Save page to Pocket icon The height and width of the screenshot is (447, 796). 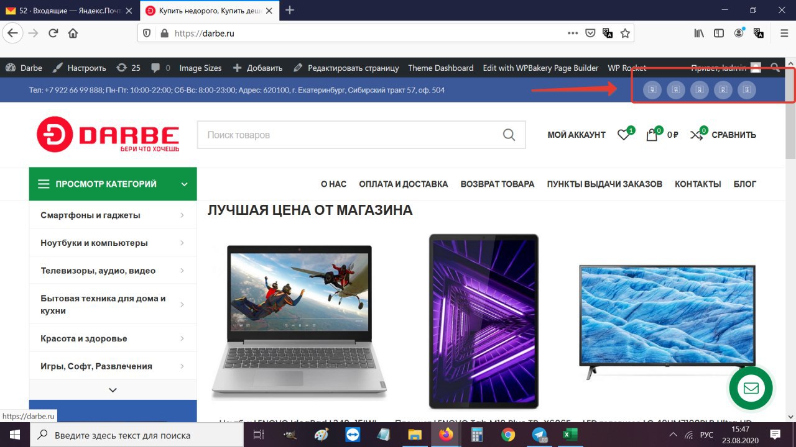[x=590, y=34]
